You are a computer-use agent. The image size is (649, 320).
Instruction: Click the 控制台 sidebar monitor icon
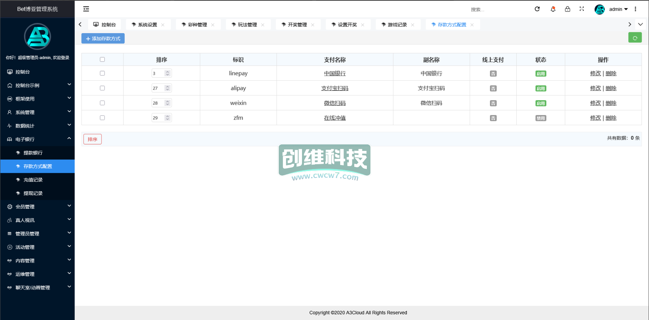(10, 72)
